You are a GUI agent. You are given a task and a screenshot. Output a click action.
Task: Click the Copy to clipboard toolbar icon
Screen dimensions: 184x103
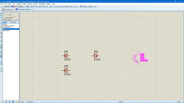[57, 6]
